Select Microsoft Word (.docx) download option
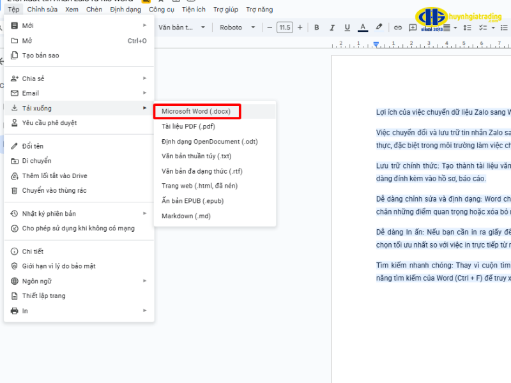Viewport: 511px width, 383px height. 197,111
